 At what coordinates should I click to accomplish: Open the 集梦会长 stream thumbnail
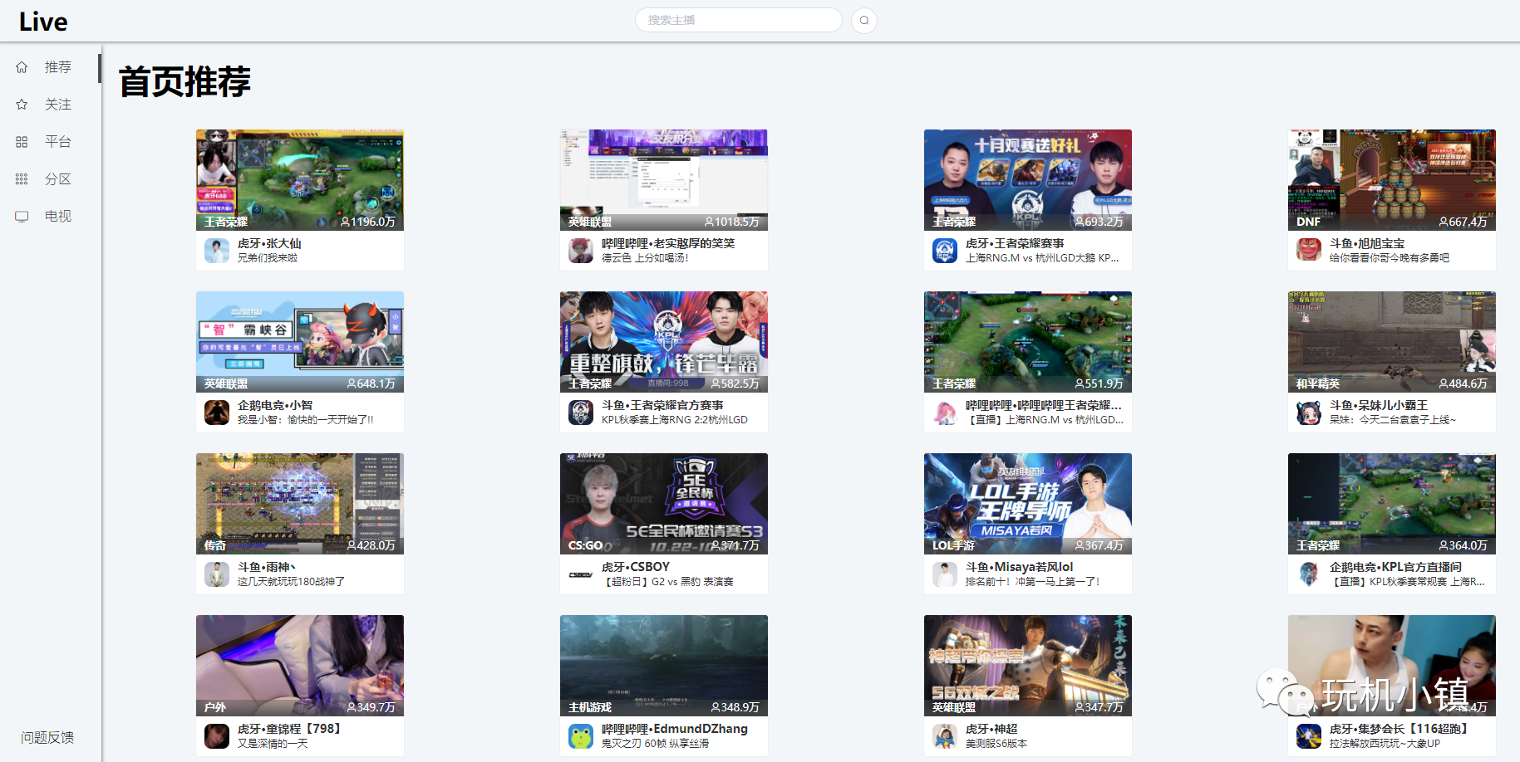tap(1392, 666)
